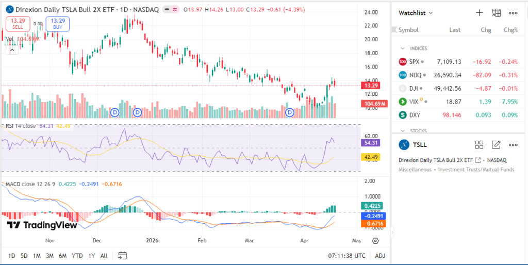Screen dimensions: 528x265
Task: Open chart settings hexagon icon near May
Action: click(x=375, y=241)
